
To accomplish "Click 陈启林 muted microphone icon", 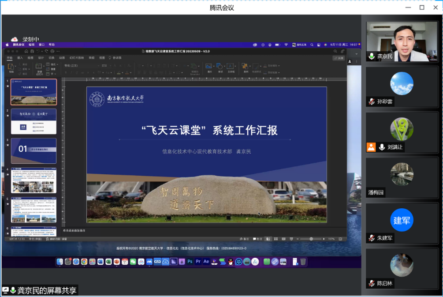I will click(x=372, y=283).
